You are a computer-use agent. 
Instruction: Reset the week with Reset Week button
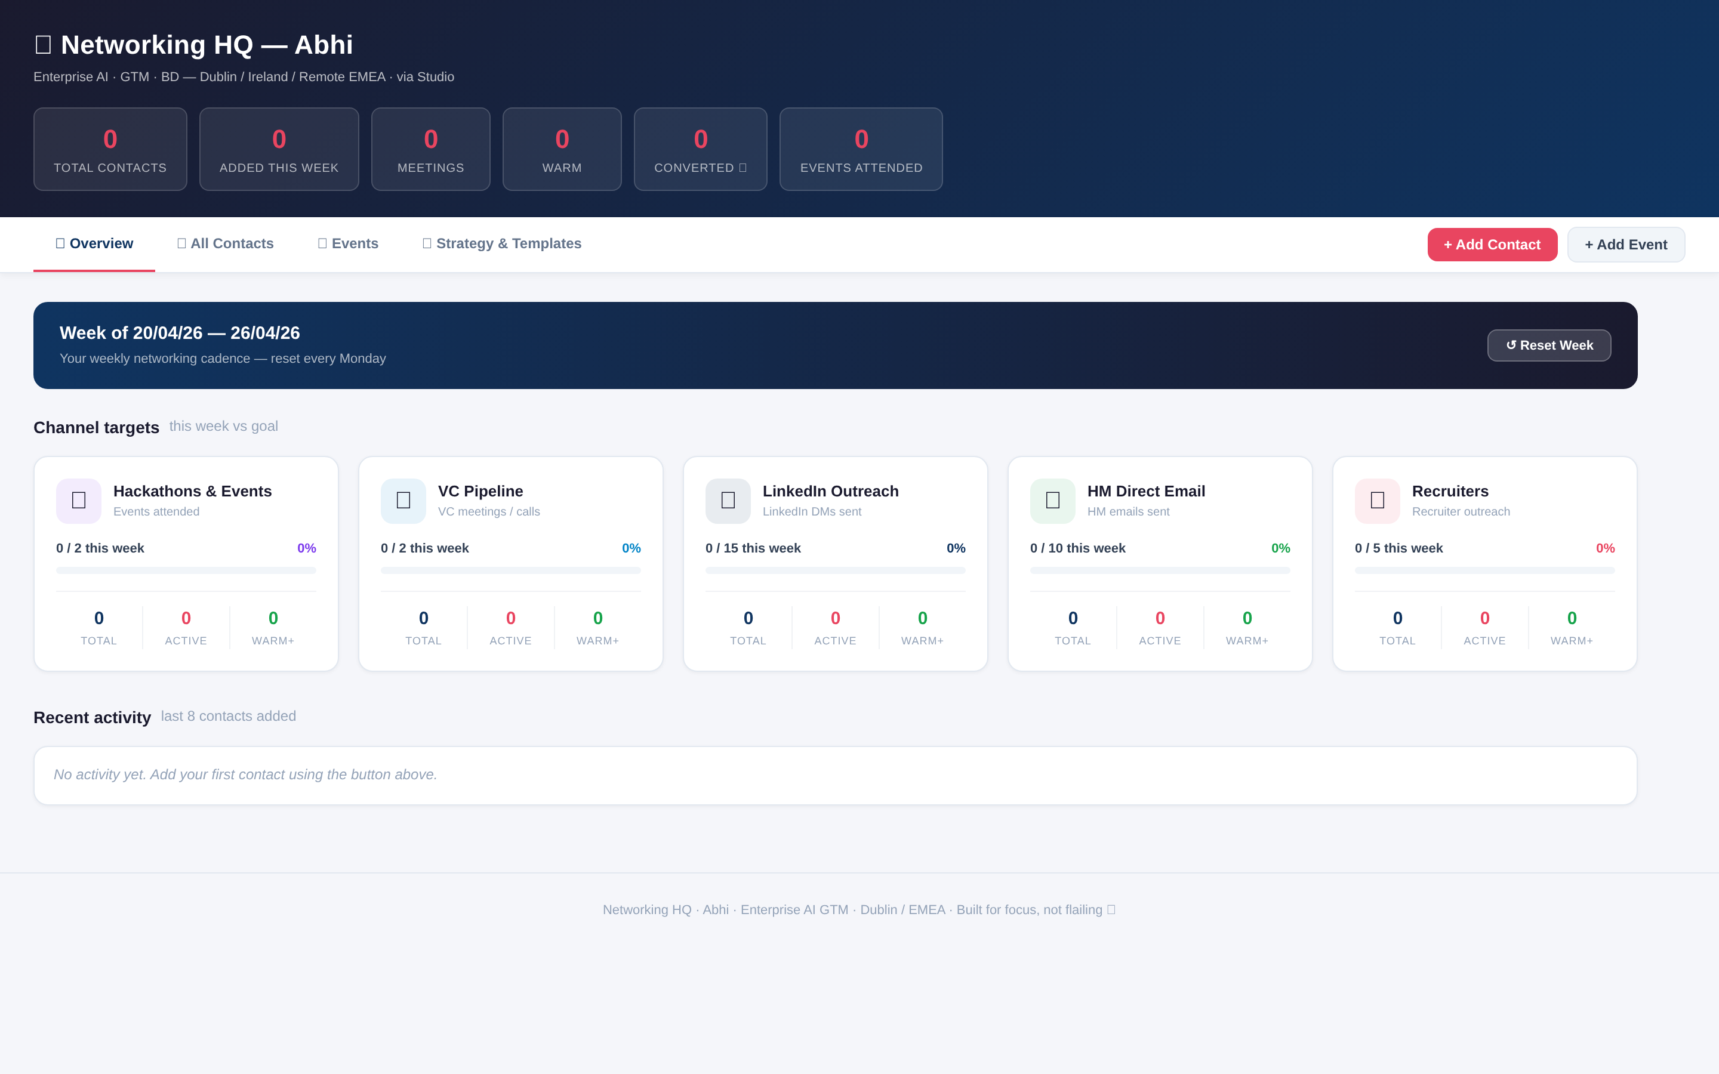click(1548, 345)
